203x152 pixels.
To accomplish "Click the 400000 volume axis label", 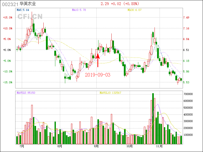I will coord(188,115).
